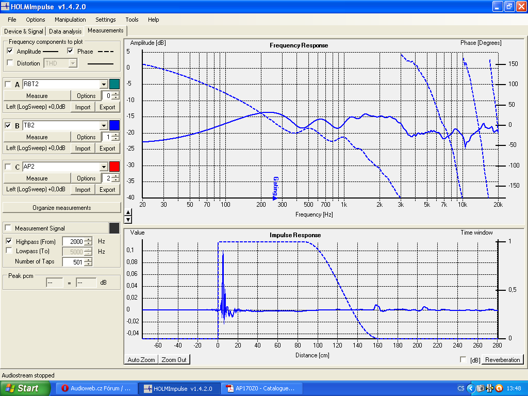Screen dimensions: 528x396
Task: Open the AP2 measurement dropdown
Action: pos(104,167)
